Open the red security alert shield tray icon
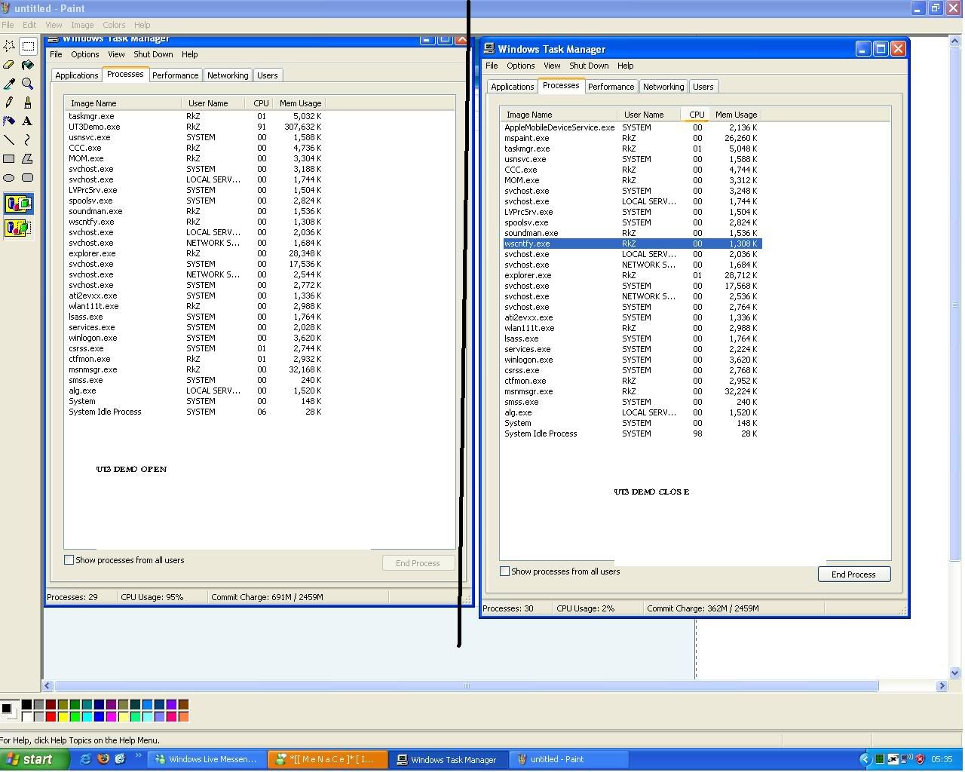The image size is (965, 772). (x=921, y=759)
